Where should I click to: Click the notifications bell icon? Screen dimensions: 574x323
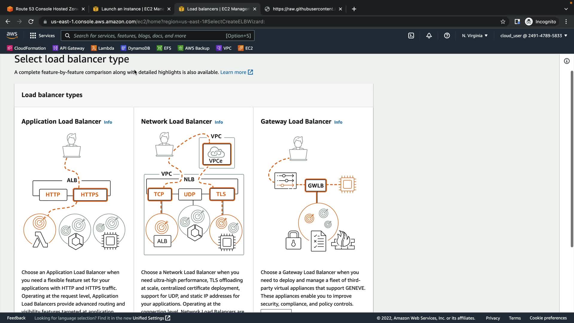point(429,36)
